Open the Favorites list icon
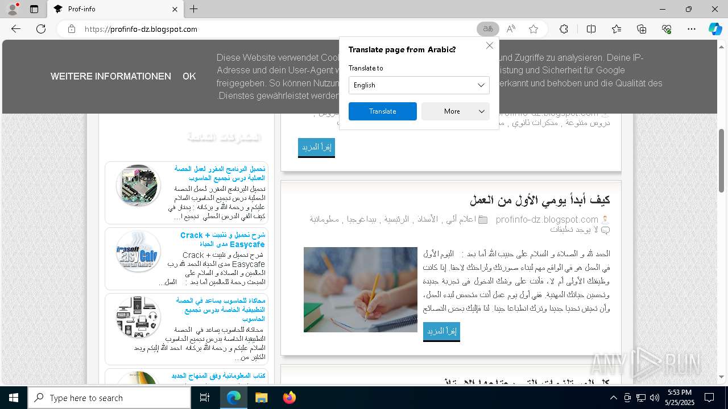Image resolution: width=728 pixels, height=409 pixels. (x=617, y=29)
